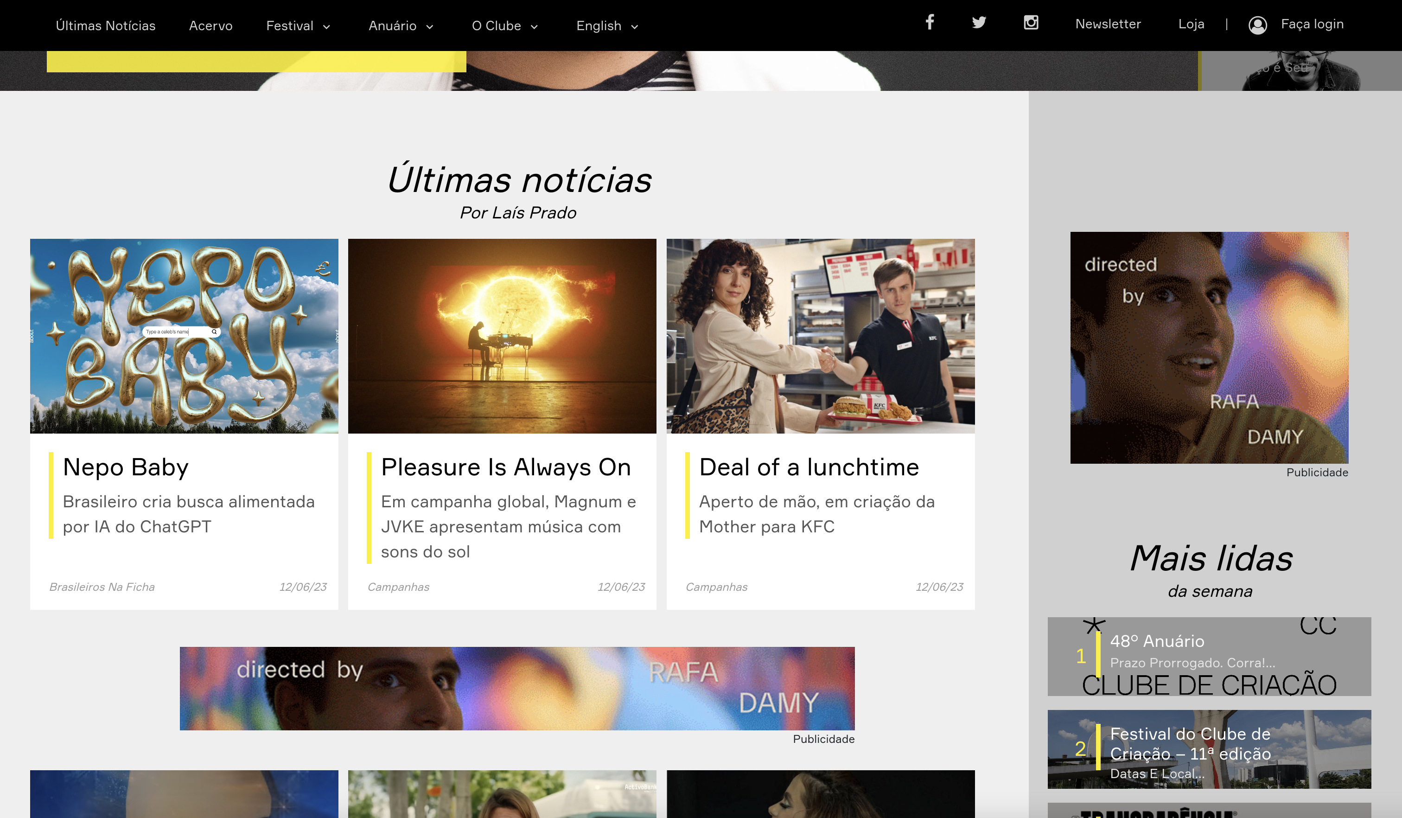Click the user profile avatar icon
This screenshot has width=1402, height=818.
(x=1257, y=25)
